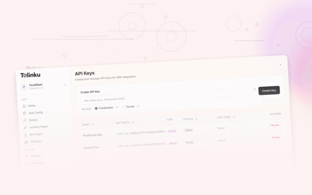Open Messages in the sidebar
This screenshot has width=312, height=195.
pos(37,163)
